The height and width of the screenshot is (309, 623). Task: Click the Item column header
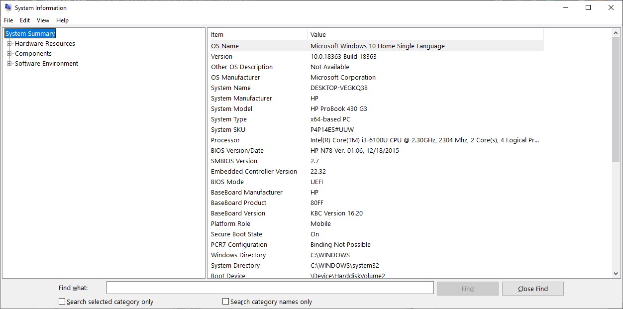pyautogui.click(x=257, y=35)
